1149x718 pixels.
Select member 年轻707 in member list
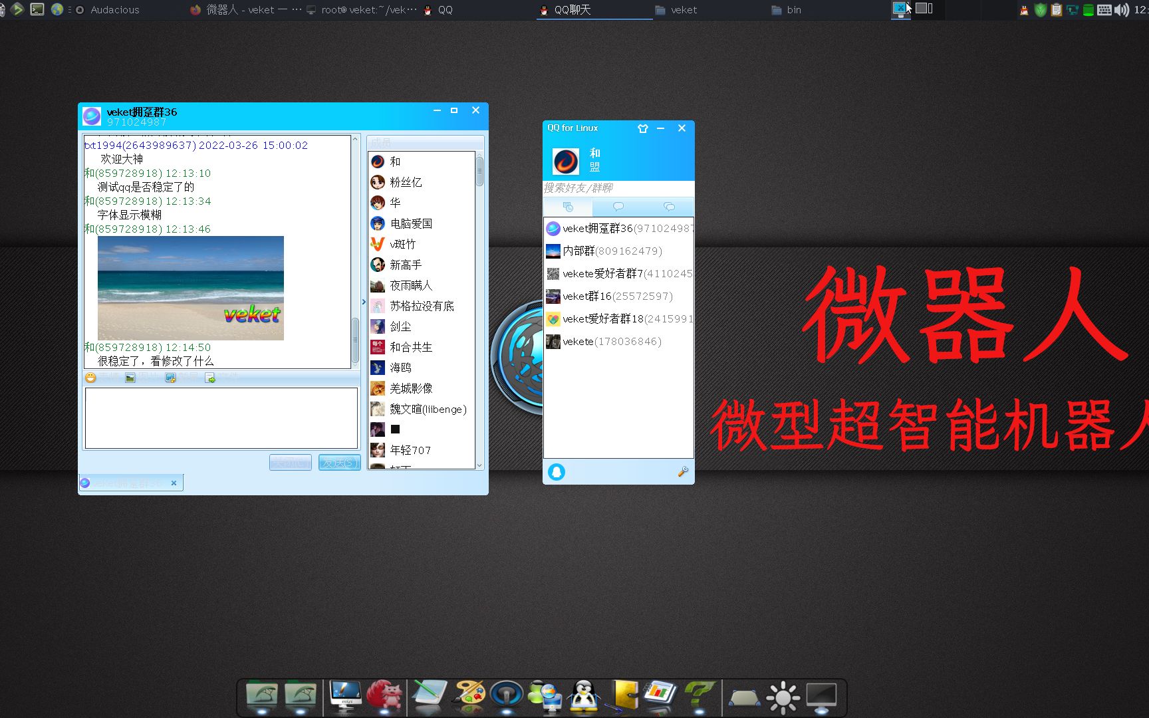pyautogui.click(x=422, y=450)
